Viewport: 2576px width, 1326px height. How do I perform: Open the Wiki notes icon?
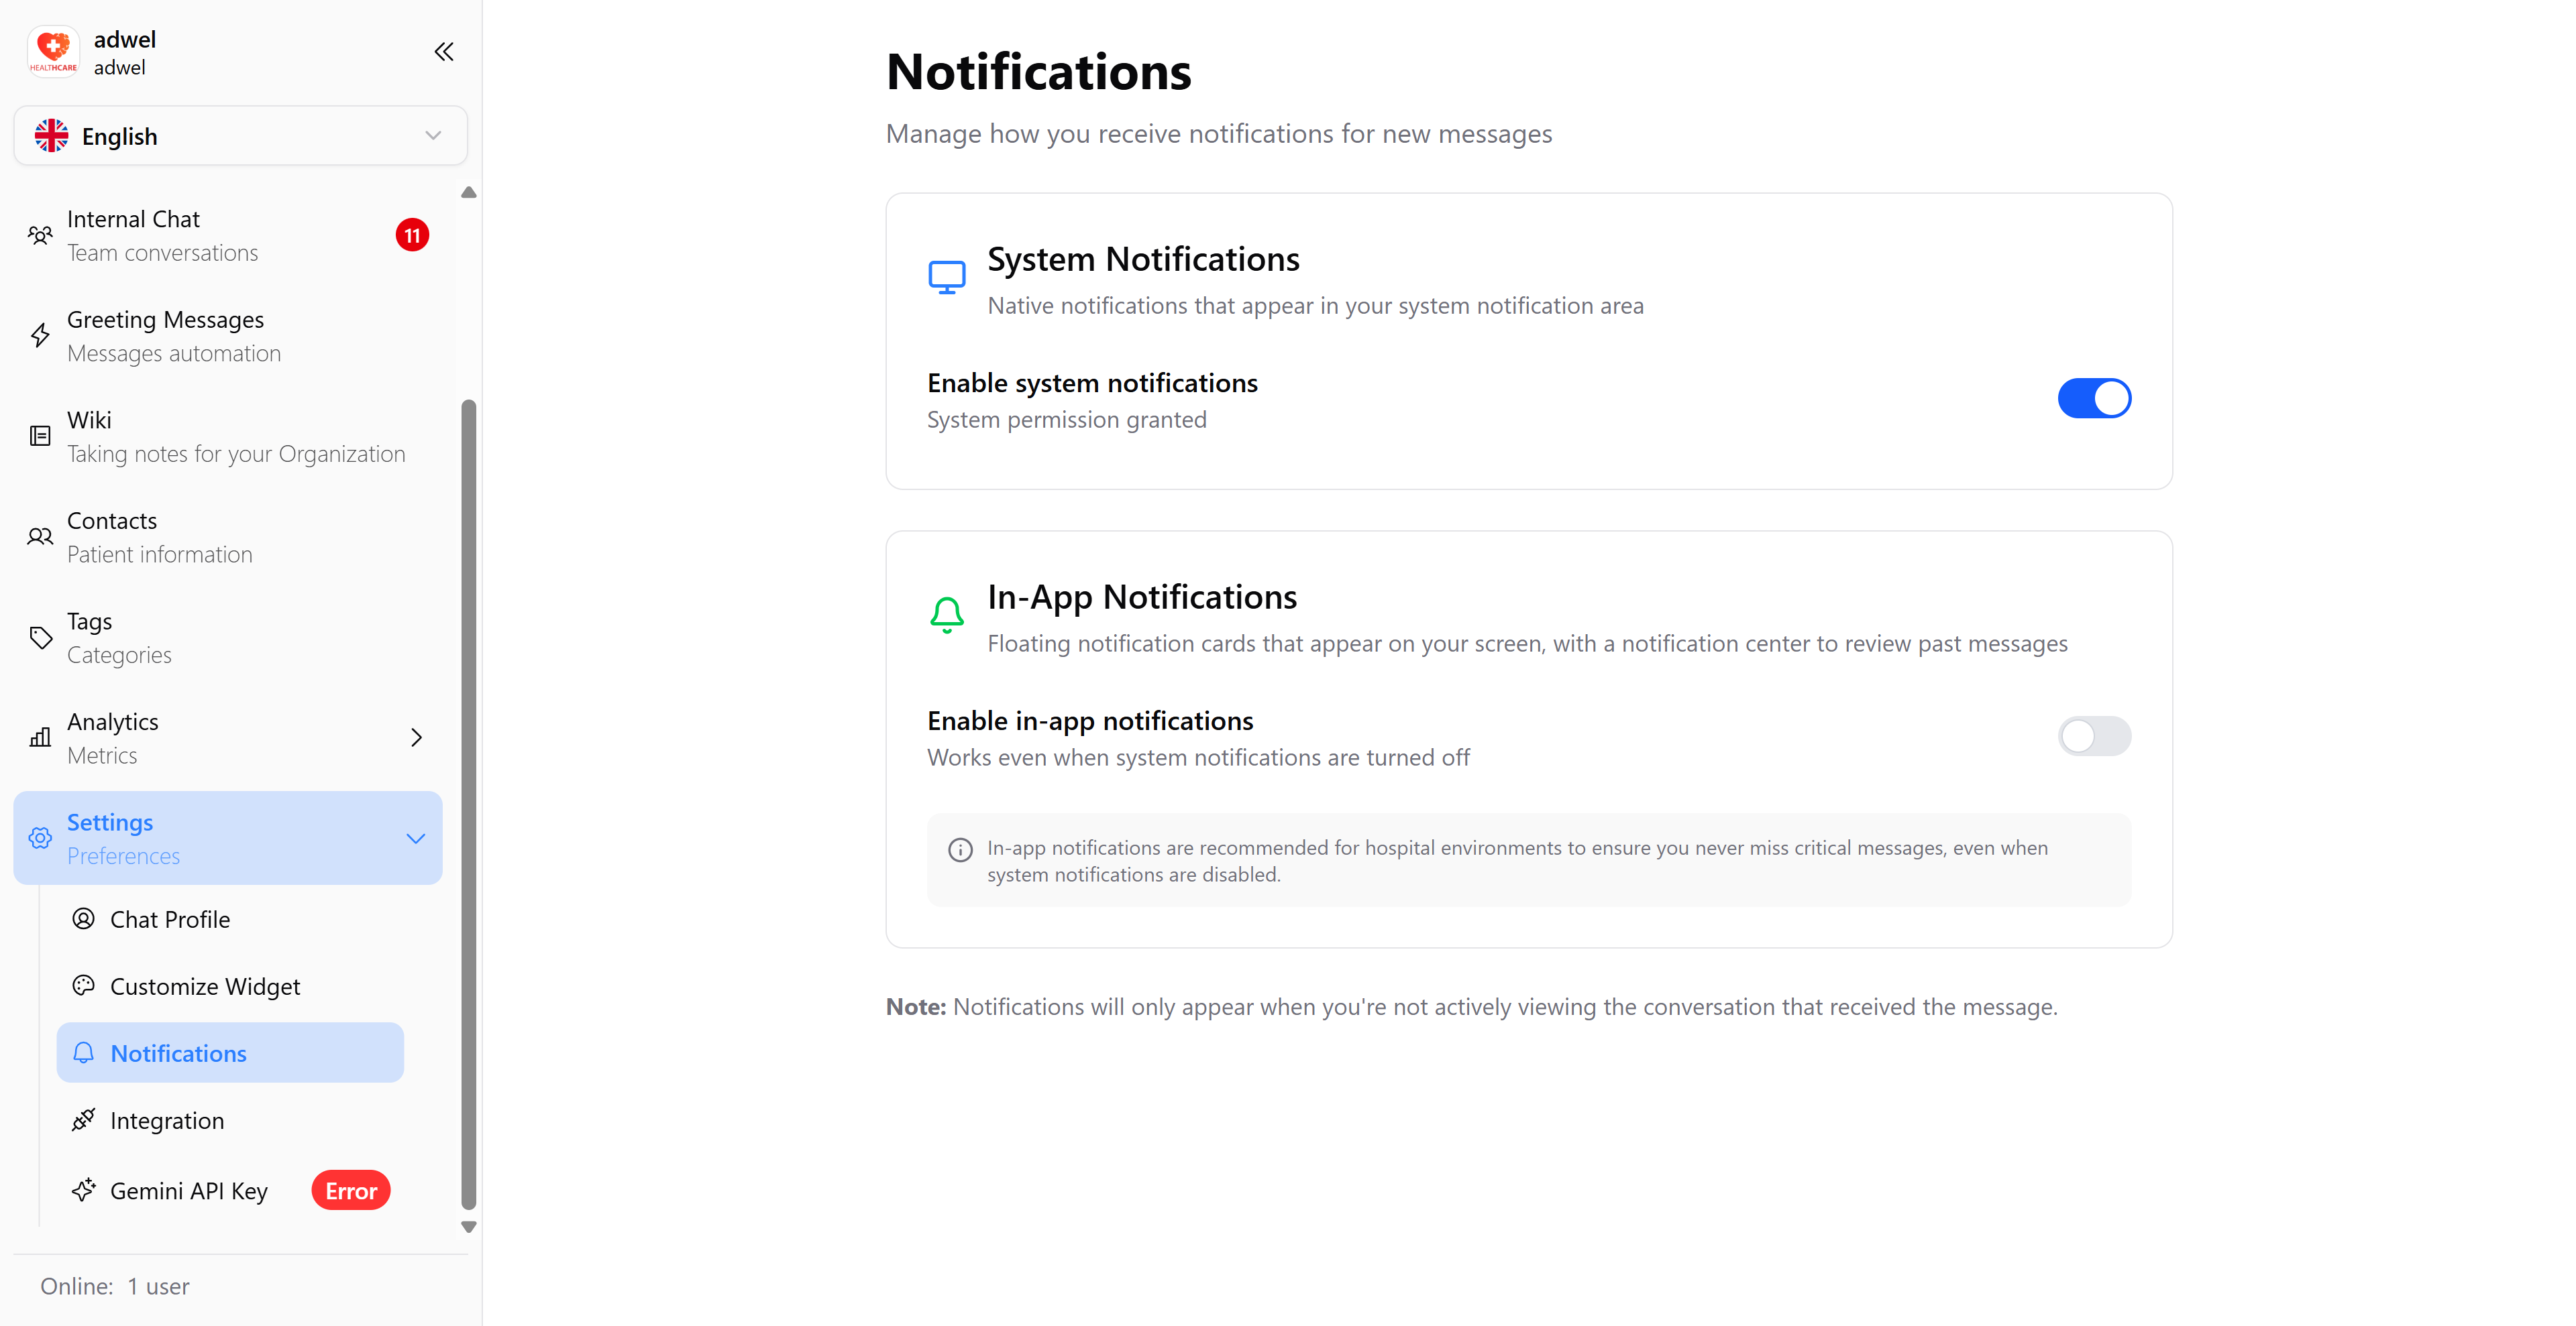coord(40,436)
